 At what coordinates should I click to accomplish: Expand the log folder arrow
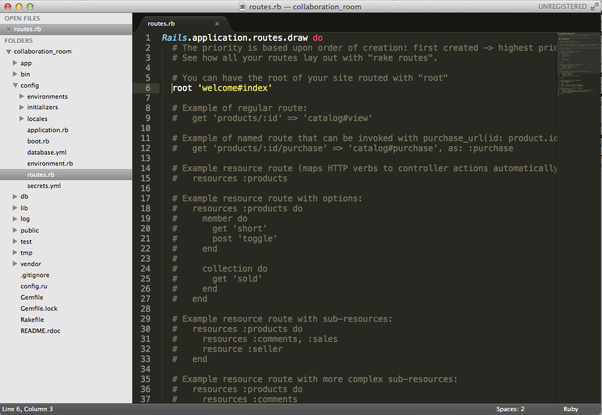pyautogui.click(x=15, y=219)
